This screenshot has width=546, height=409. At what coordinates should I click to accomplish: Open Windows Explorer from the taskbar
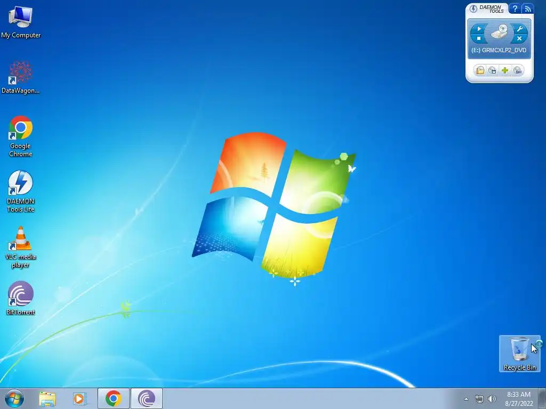47,398
